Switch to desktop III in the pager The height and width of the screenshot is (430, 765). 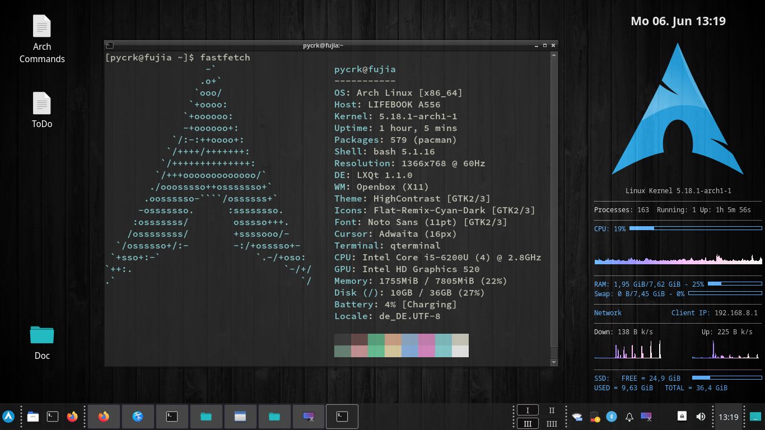pos(528,424)
